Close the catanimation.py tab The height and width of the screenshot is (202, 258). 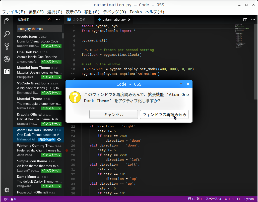129,20
